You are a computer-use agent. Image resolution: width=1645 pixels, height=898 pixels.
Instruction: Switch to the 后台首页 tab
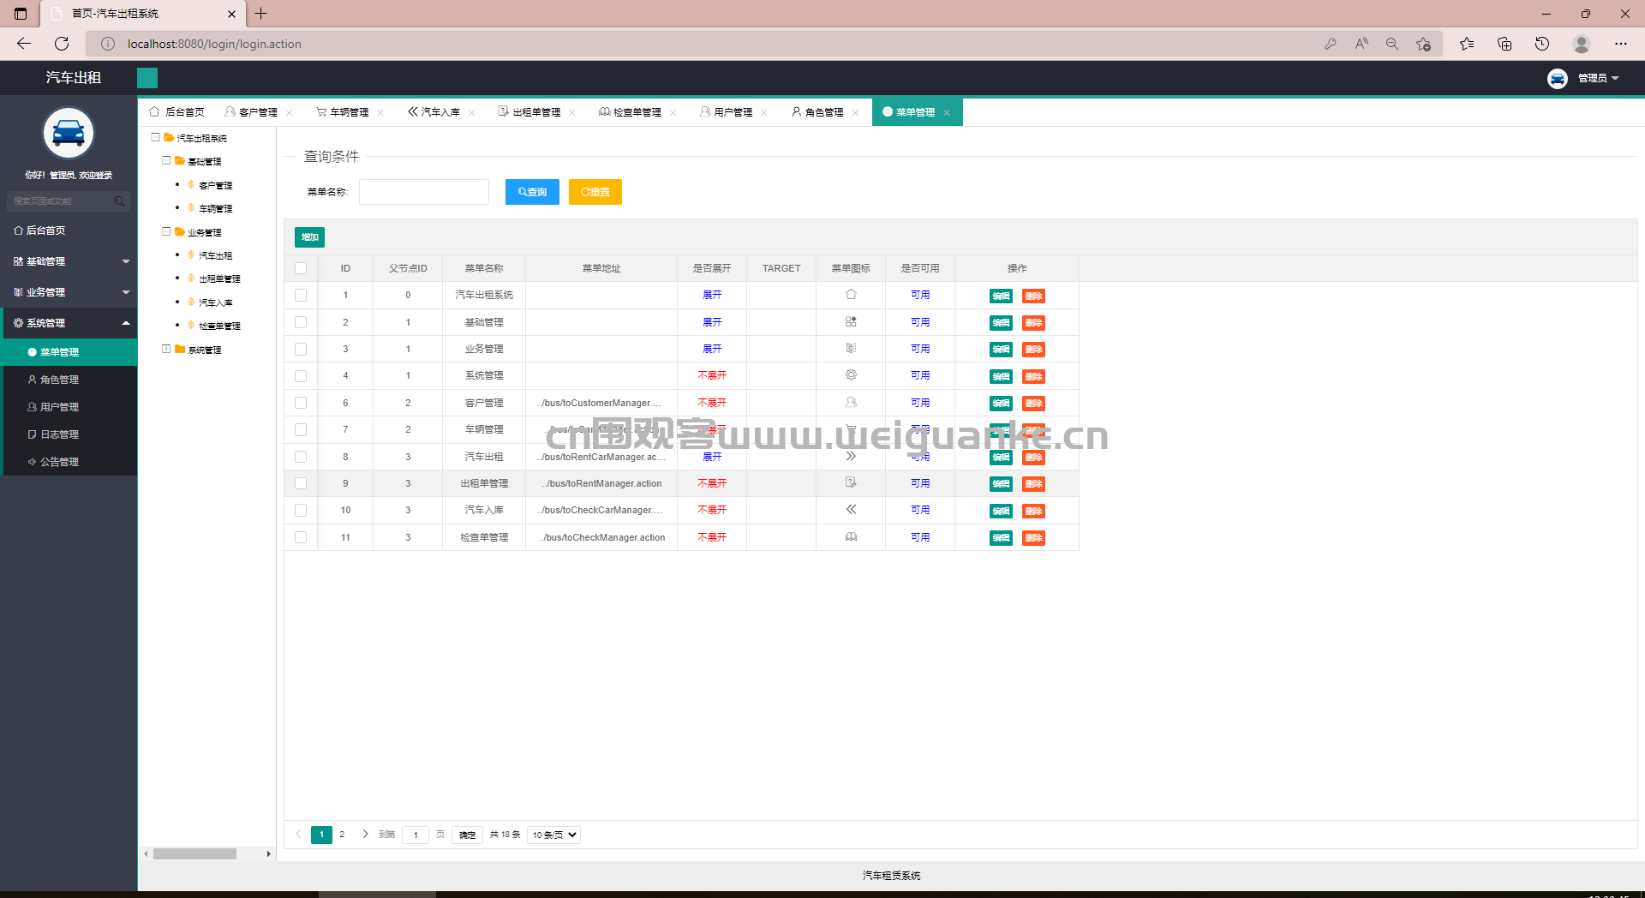tap(177, 112)
